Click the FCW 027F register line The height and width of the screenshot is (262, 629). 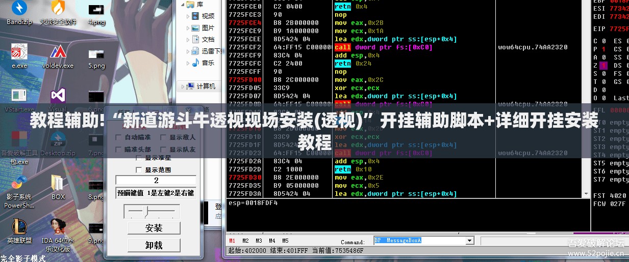(x=610, y=204)
